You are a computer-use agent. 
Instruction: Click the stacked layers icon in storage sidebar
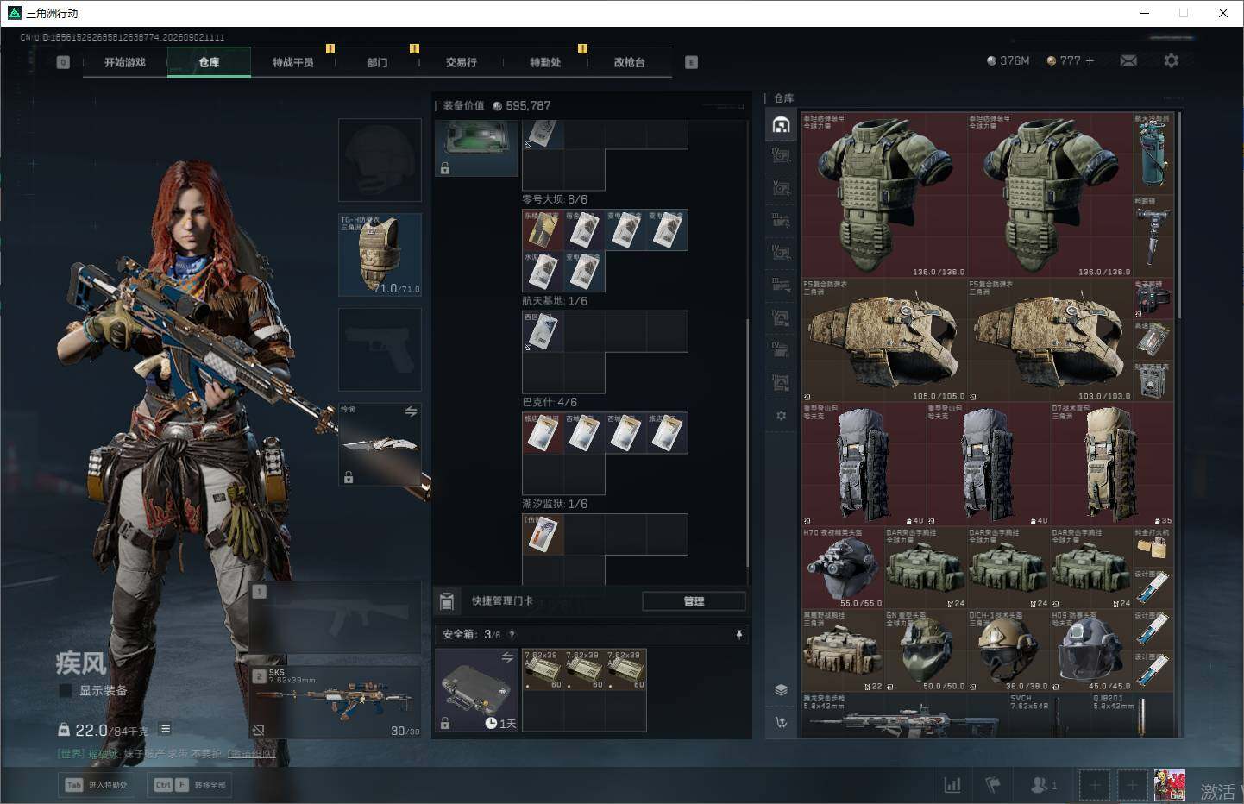781,690
